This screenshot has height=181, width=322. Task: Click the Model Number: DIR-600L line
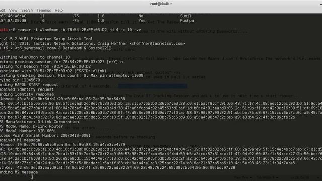pyautogui.click(x=28, y=131)
